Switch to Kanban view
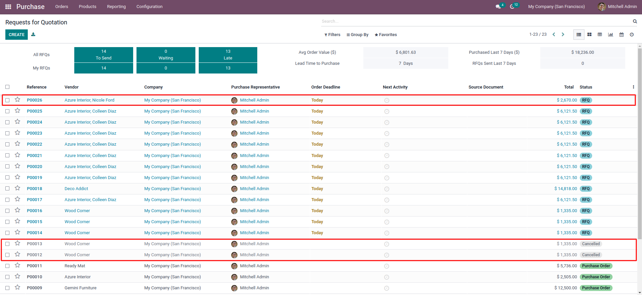The width and height of the screenshot is (642, 295). tap(589, 35)
